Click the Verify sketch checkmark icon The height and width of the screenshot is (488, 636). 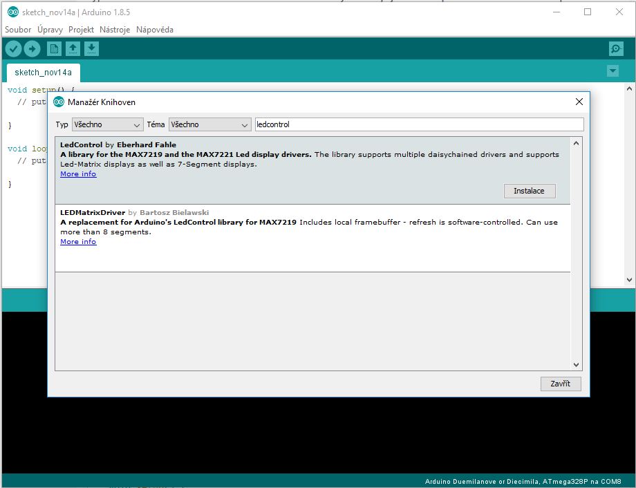[13, 48]
